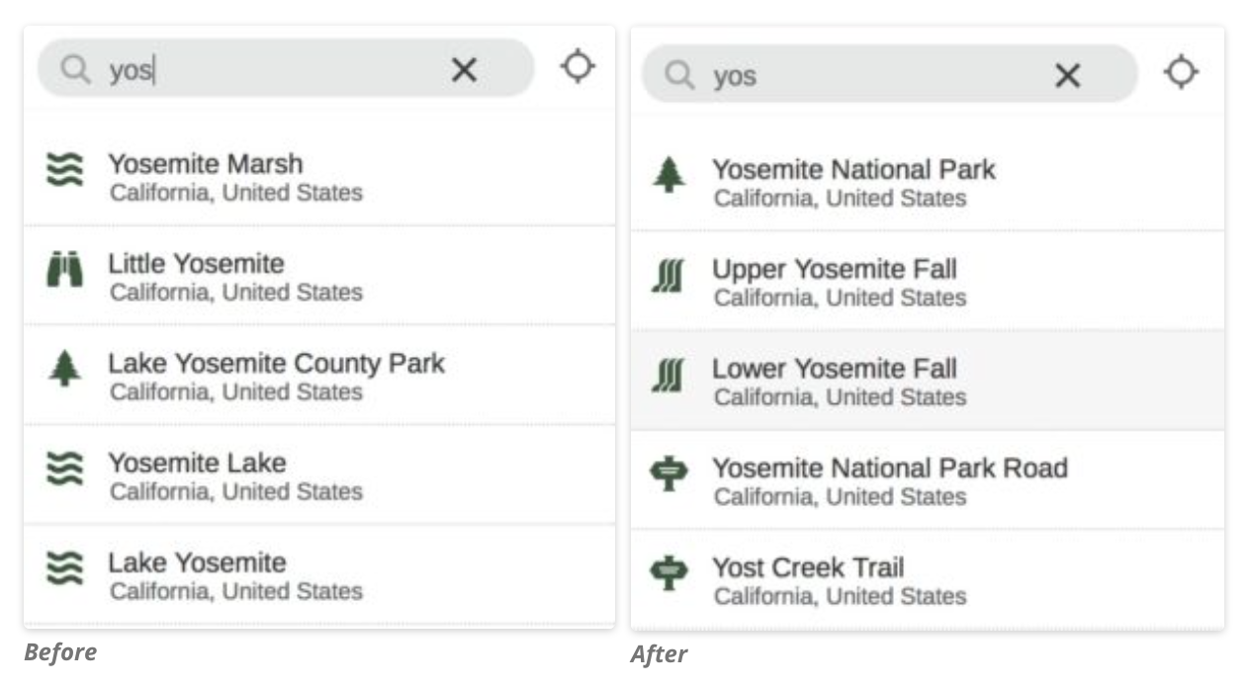Click the search magnifier icon in After panel
The image size is (1252, 688).
[679, 75]
